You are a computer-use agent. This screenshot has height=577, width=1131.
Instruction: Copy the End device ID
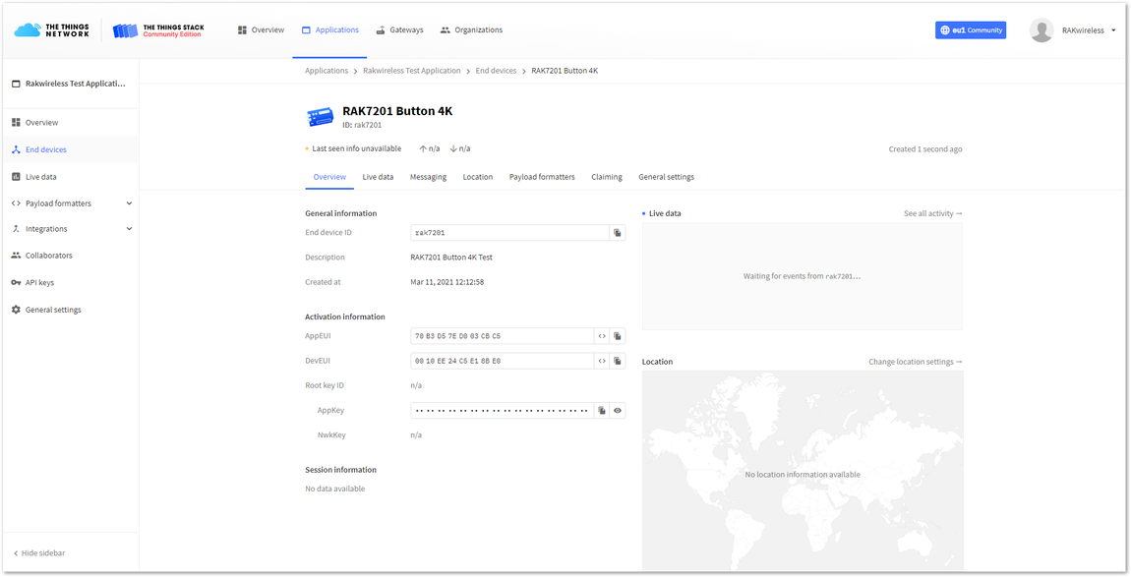point(618,232)
